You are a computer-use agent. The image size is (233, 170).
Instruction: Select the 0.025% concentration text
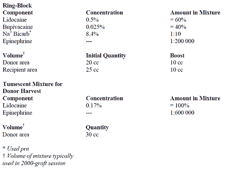click(95, 27)
